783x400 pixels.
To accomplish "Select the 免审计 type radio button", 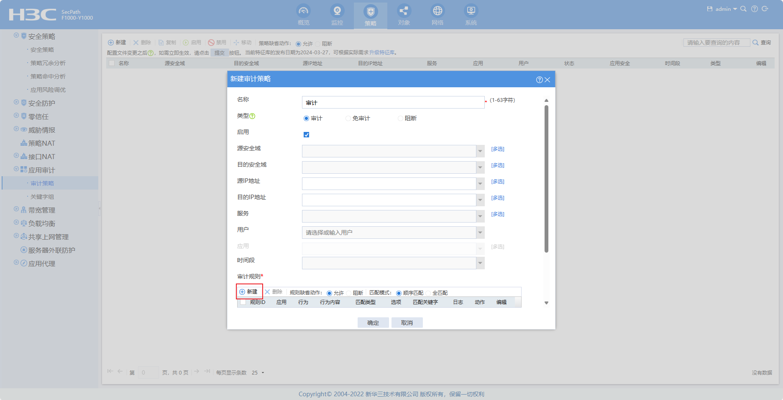I will click(348, 119).
